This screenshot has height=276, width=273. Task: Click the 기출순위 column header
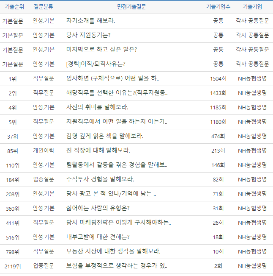click(13, 7)
